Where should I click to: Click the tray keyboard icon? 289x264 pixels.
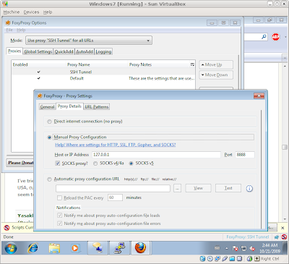(217, 248)
